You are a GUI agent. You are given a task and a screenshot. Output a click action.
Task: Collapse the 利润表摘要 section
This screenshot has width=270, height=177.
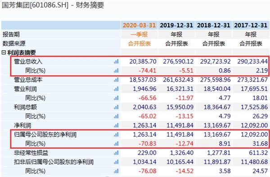(x=4, y=52)
